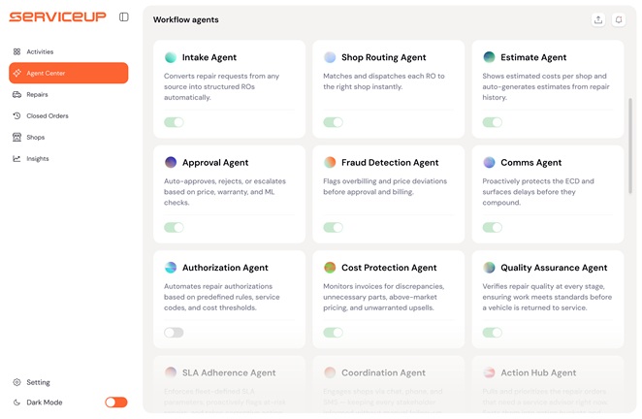Viewport: 642px width, 419px height.
Task: Click the Closed Orders history icon
Action: pyautogui.click(x=16, y=116)
